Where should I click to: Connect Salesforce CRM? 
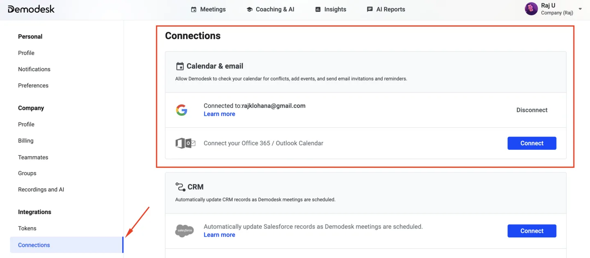[x=532, y=231]
